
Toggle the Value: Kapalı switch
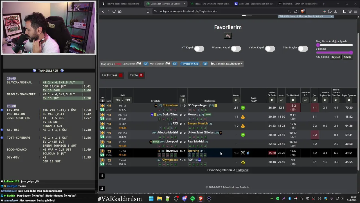[270, 49]
